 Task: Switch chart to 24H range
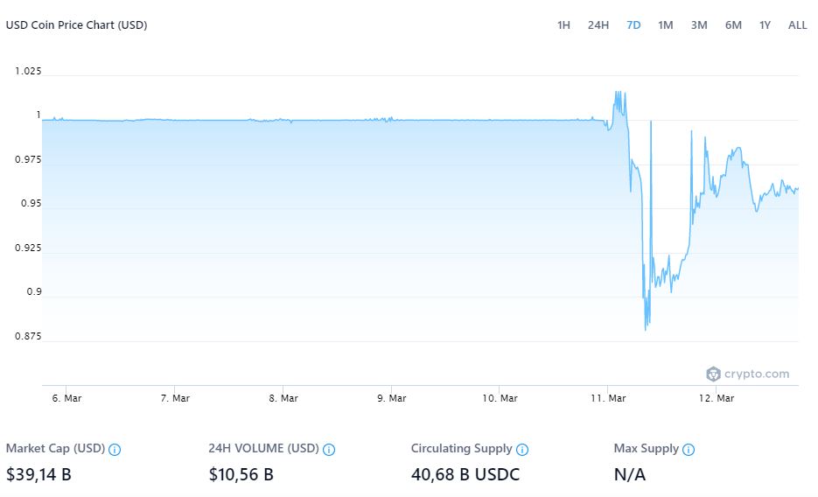pyautogui.click(x=598, y=25)
